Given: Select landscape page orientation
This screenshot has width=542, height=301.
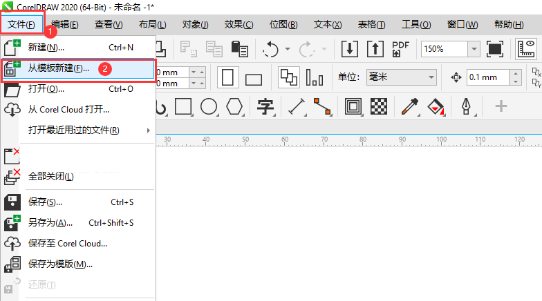Looking at the screenshot, I should (x=253, y=79).
